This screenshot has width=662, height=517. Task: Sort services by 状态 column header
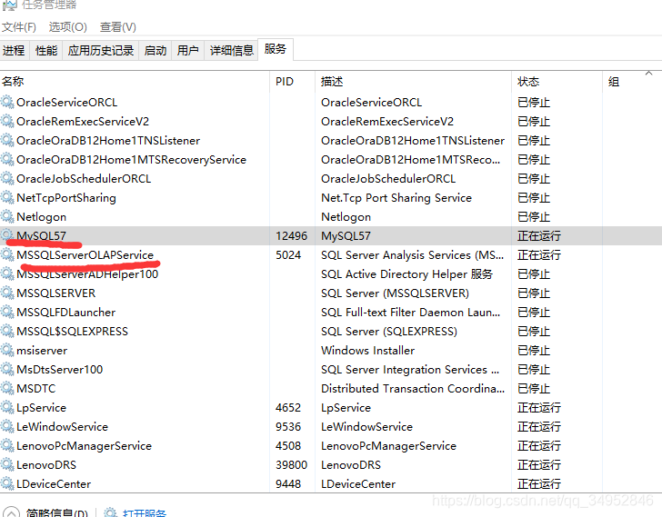(x=557, y=81)
